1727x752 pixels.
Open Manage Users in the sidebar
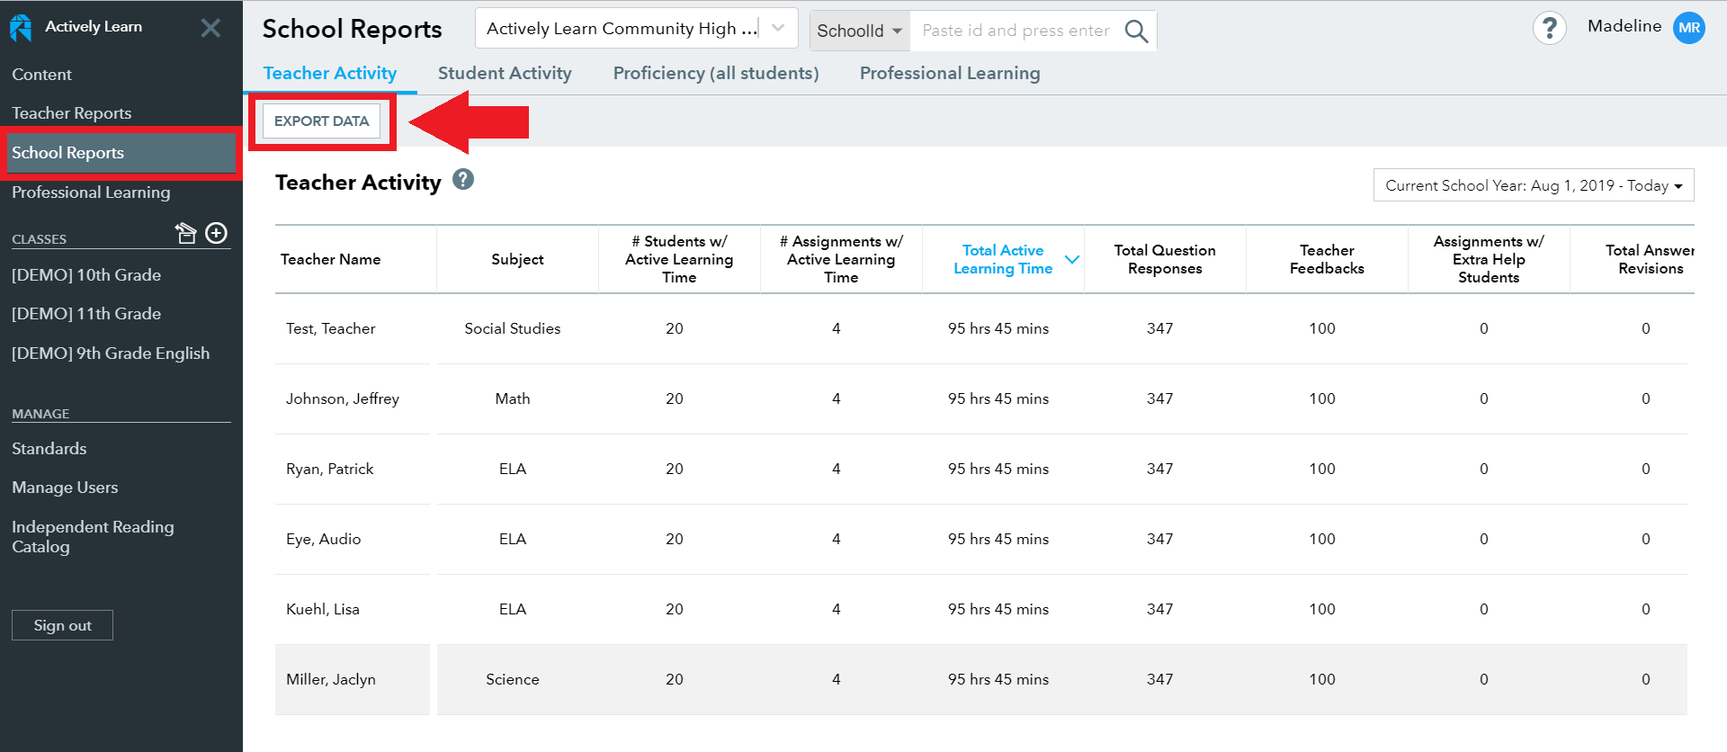pyautogui.click(x=65, y=488)
